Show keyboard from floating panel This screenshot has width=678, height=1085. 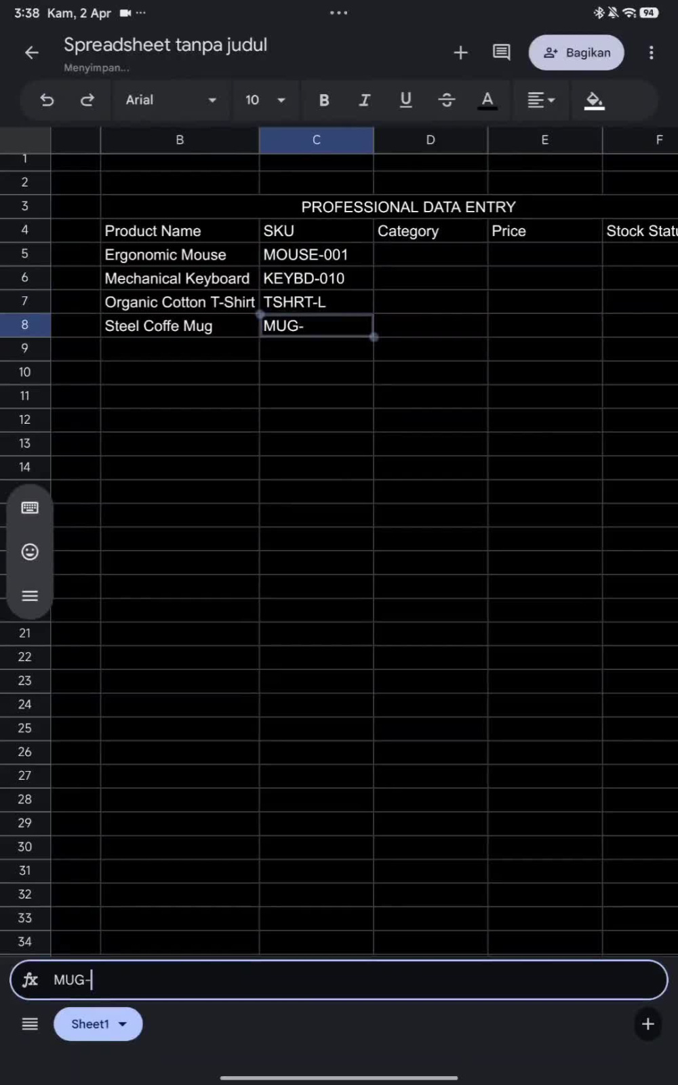click(x=30, y=508)
